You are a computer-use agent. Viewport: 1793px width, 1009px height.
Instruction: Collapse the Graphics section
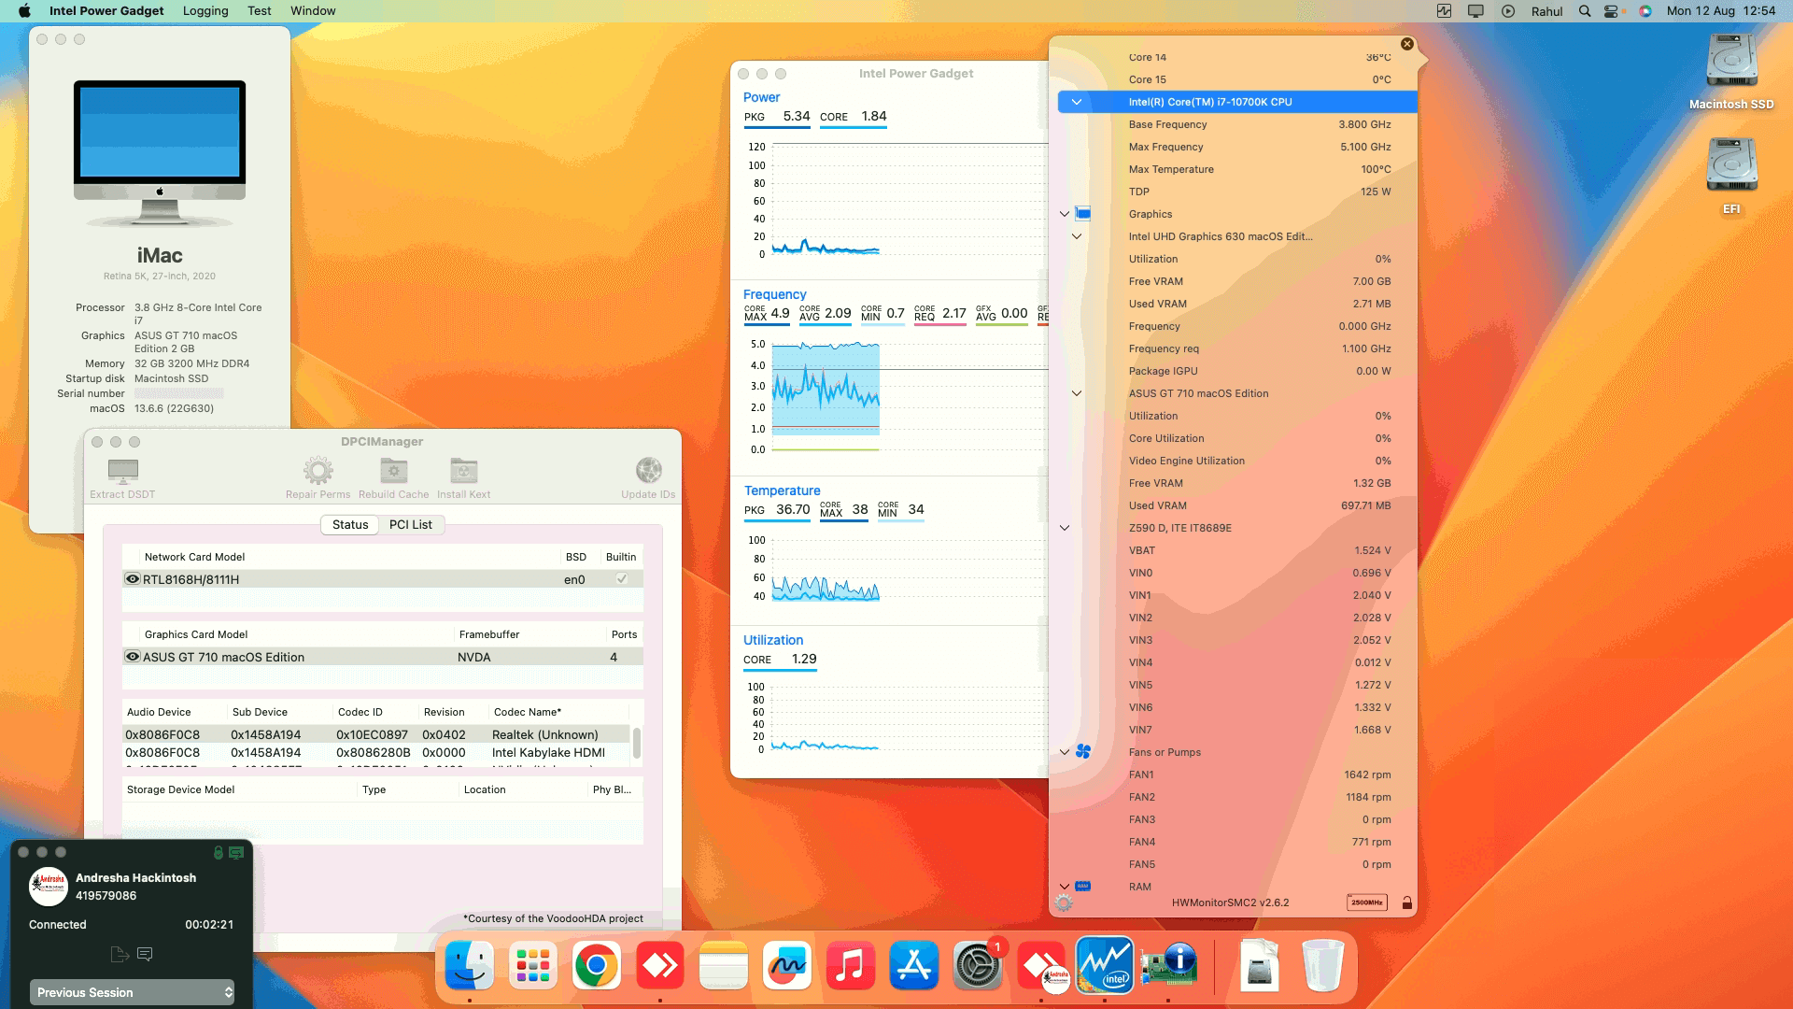coord(1064,214)
